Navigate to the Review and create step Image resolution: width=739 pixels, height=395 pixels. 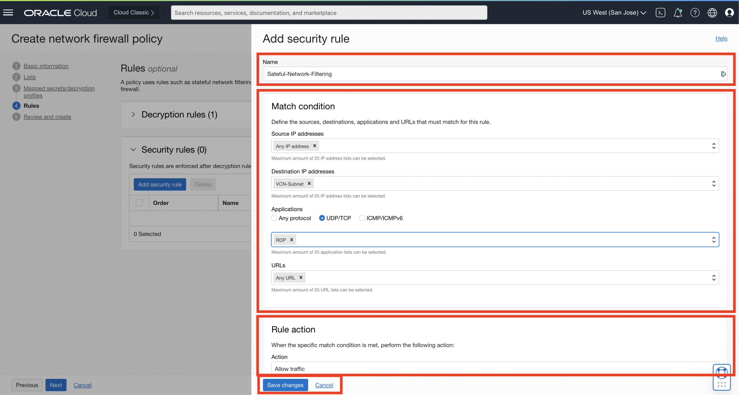tap(47, 116)
